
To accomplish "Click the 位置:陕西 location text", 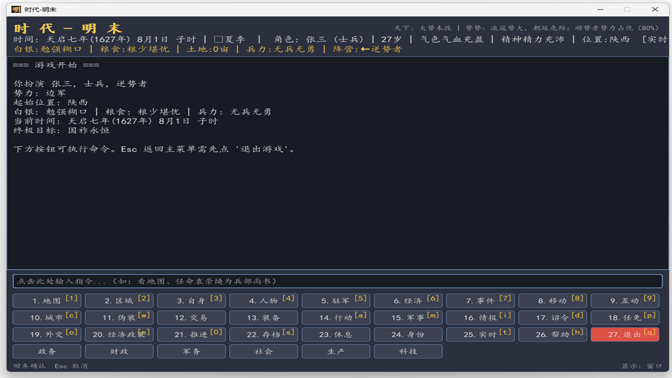I will click(x=606, y=39).
